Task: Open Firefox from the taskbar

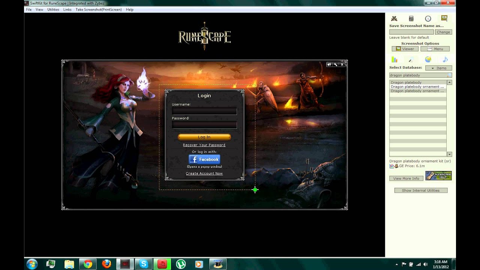Action: tap(106, 264)
